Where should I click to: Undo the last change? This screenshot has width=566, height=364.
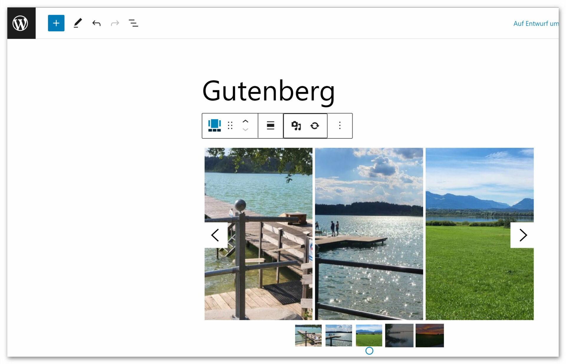click(96, 23)
